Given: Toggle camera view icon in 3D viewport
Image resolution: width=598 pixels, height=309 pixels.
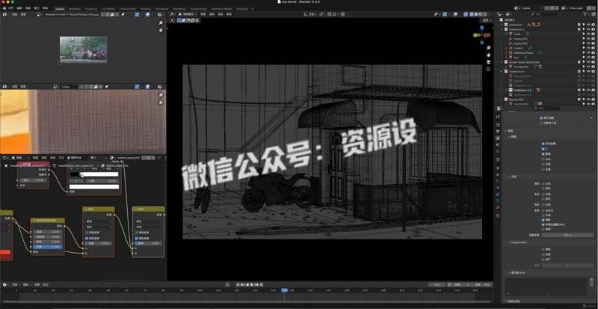Looking at the screenshot, I should tap(489, 62).
